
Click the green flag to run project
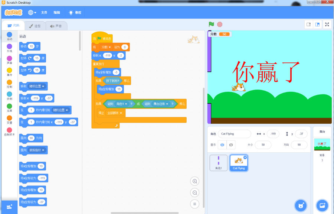pos(211,25)
